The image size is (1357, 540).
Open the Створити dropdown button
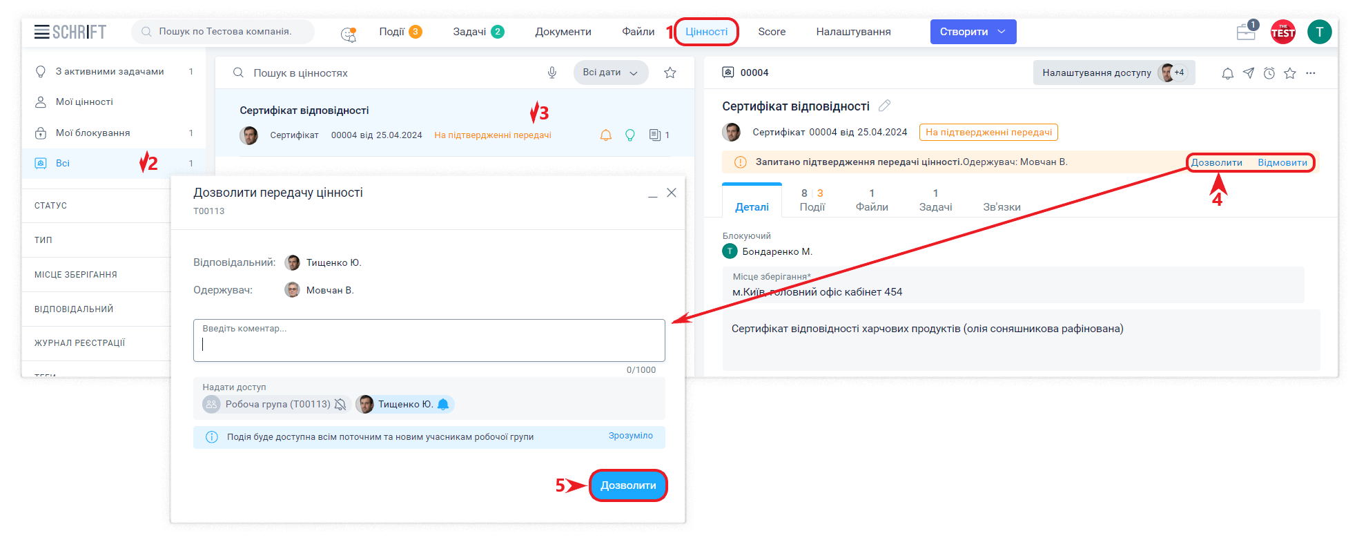tap(973, 32)
